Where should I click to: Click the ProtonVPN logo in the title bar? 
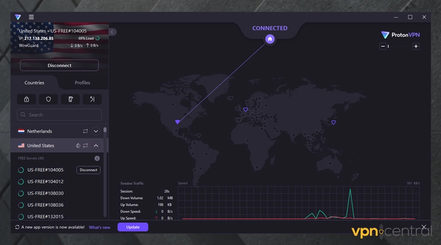(x=18, y=17)
